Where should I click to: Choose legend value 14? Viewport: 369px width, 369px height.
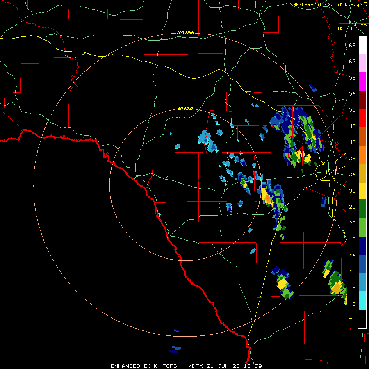(352, 255)
